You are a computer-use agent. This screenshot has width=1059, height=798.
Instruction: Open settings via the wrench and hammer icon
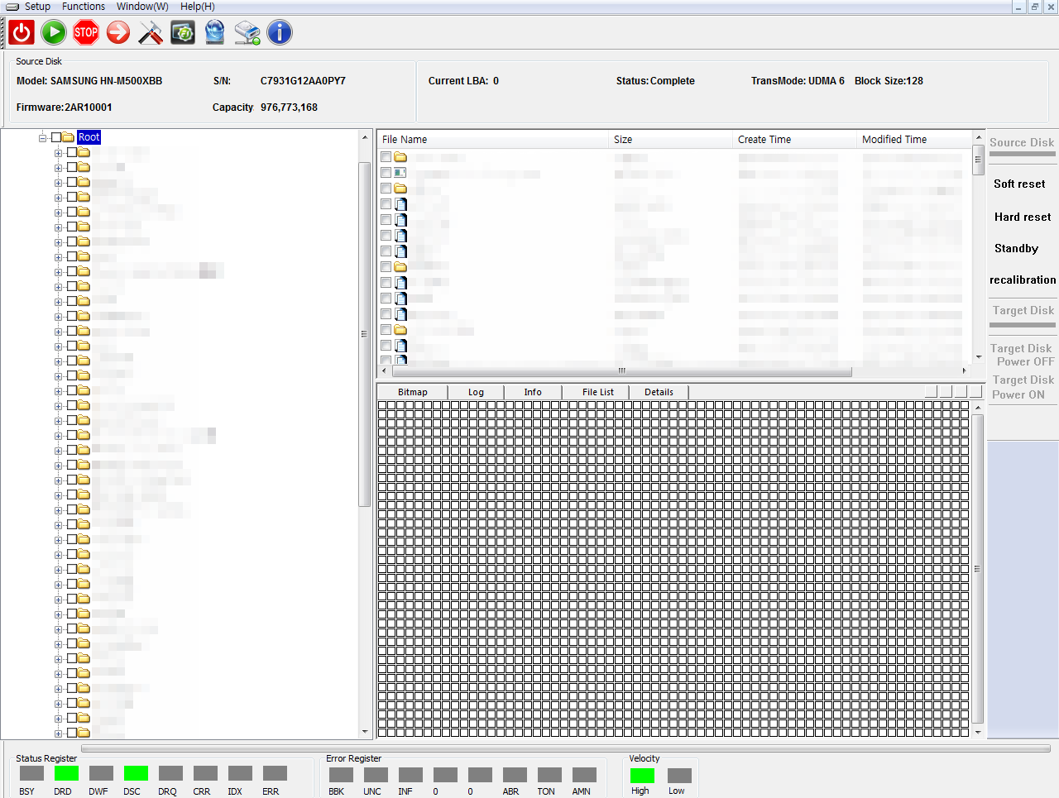[150, 32]
